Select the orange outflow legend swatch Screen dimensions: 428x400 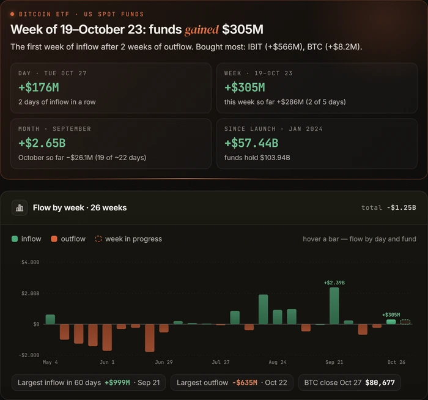pyautogui.click(x=54, y=239)
